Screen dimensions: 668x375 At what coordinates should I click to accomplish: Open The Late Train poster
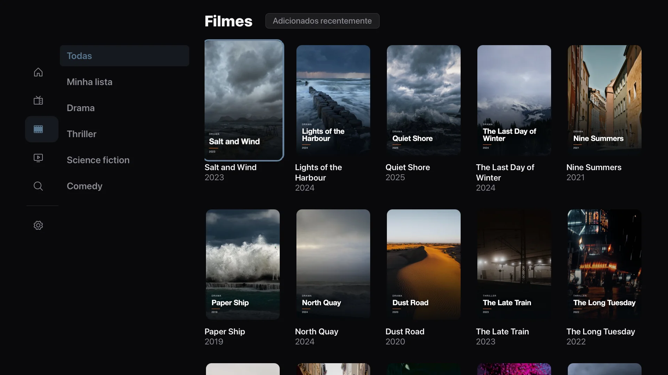click(x=514, y=265)
